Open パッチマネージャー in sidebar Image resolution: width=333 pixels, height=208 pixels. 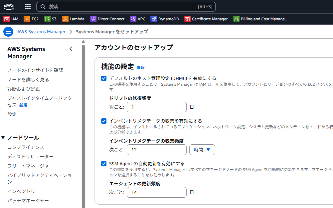(28, 201)
